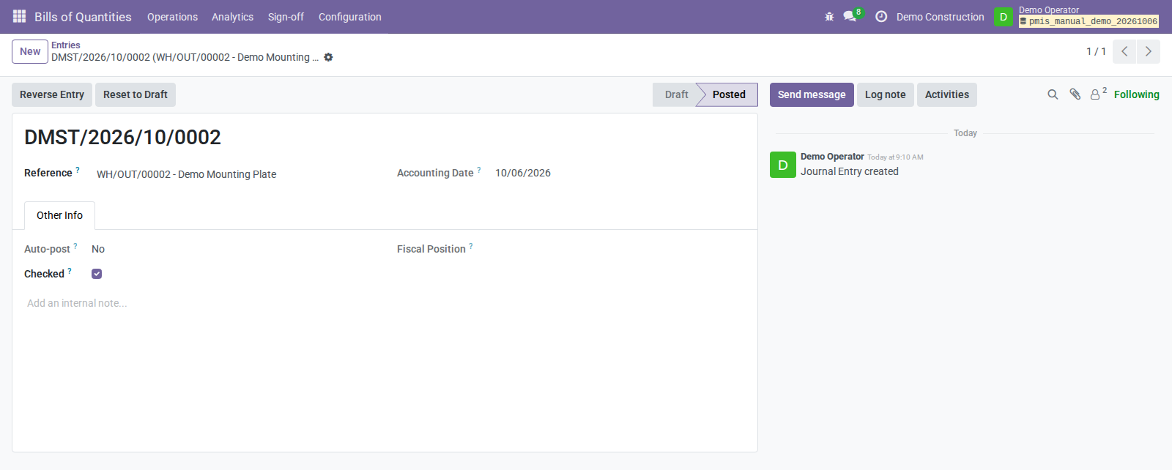This screenshot has width=1172, height=470.
Task: Show help tooltip for Accounting Date
Action: pyautogui.click(x=479, y=170)
